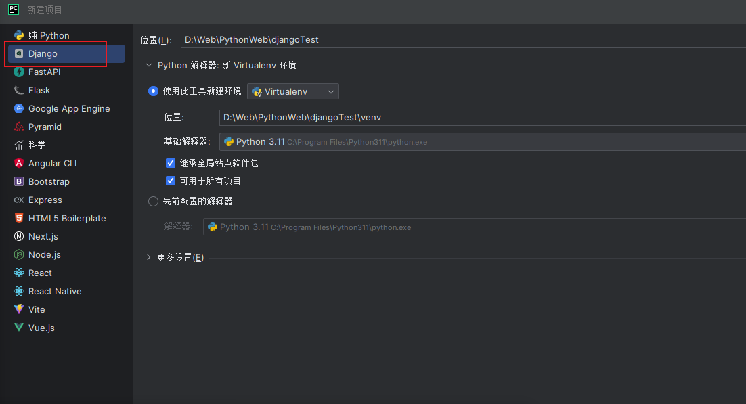746x404 pixels.
Task: Select Next.js list item text
Action: pos(43,236)
